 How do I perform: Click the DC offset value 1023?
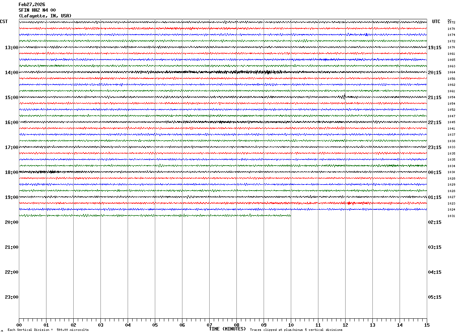[x=451, y=203]
